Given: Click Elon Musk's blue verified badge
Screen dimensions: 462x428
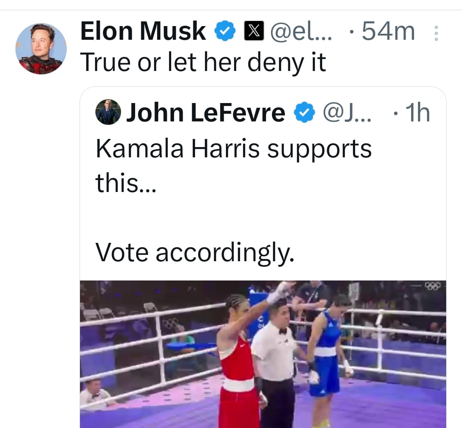Looking at the screenshot, I should pyautogui.click(x=225, y=32).
